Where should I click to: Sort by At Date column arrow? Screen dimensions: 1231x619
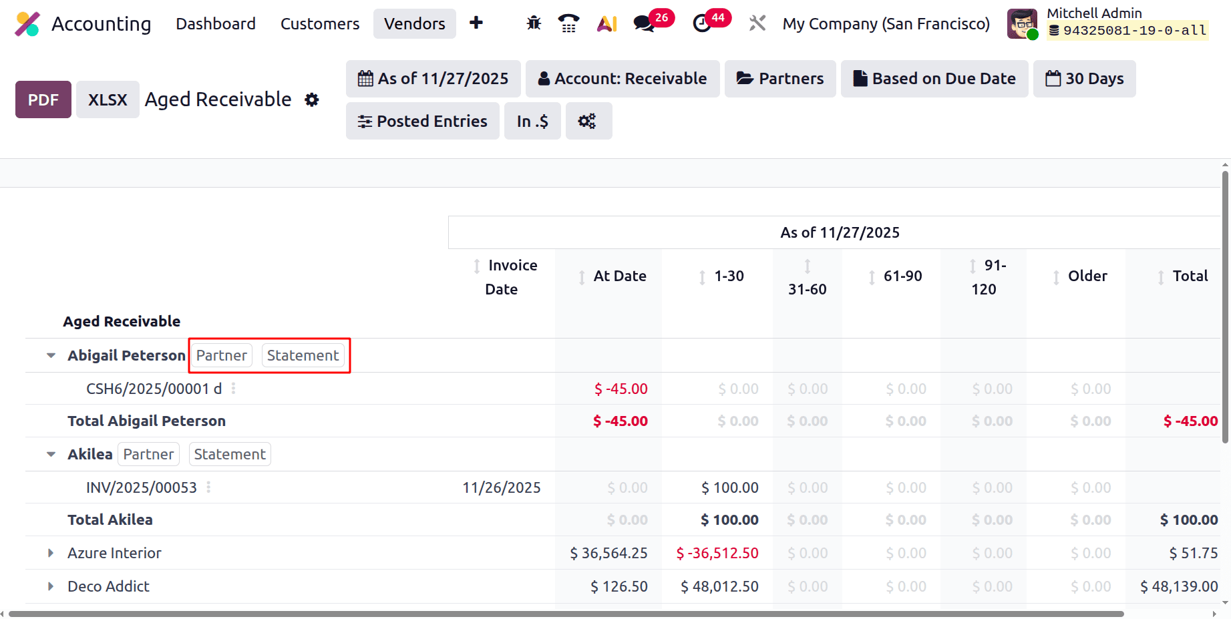point(582,276)
